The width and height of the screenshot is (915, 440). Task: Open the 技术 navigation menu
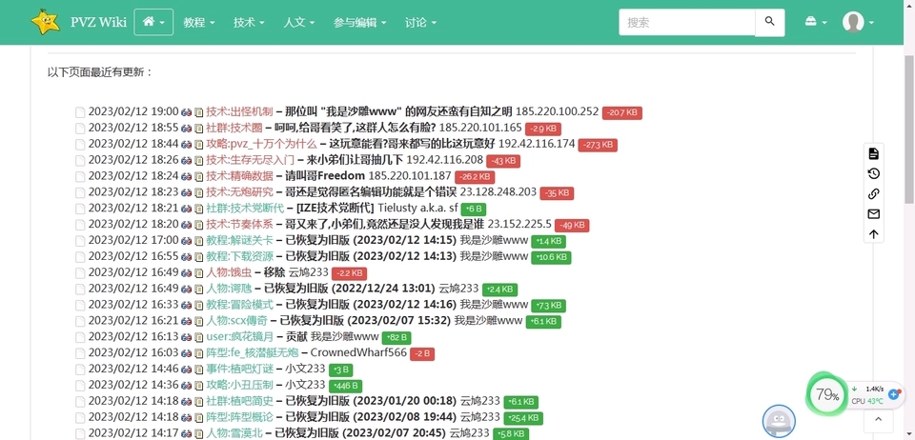coord(251,22)
